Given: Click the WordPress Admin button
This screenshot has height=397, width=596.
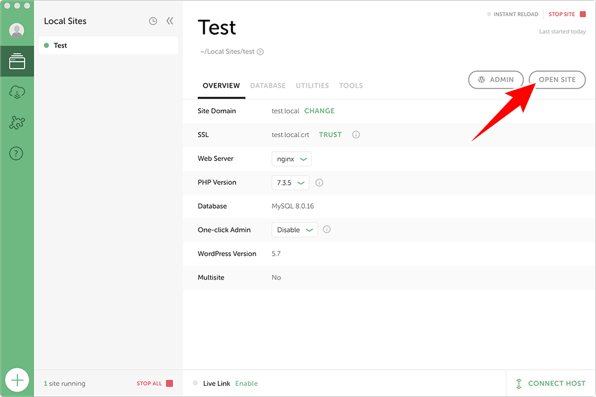Looking at the screenshot, I should [496, 80].
